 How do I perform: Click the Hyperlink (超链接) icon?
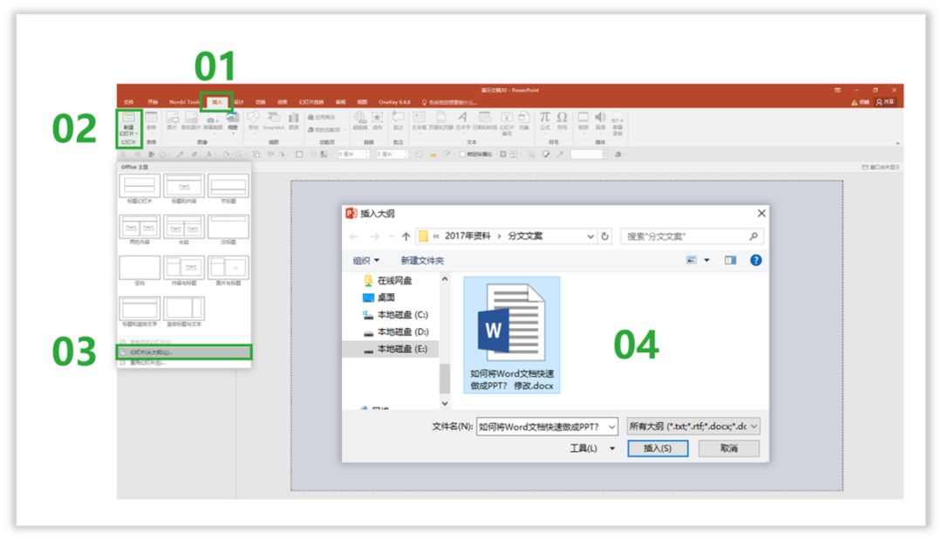click(360, 120)
